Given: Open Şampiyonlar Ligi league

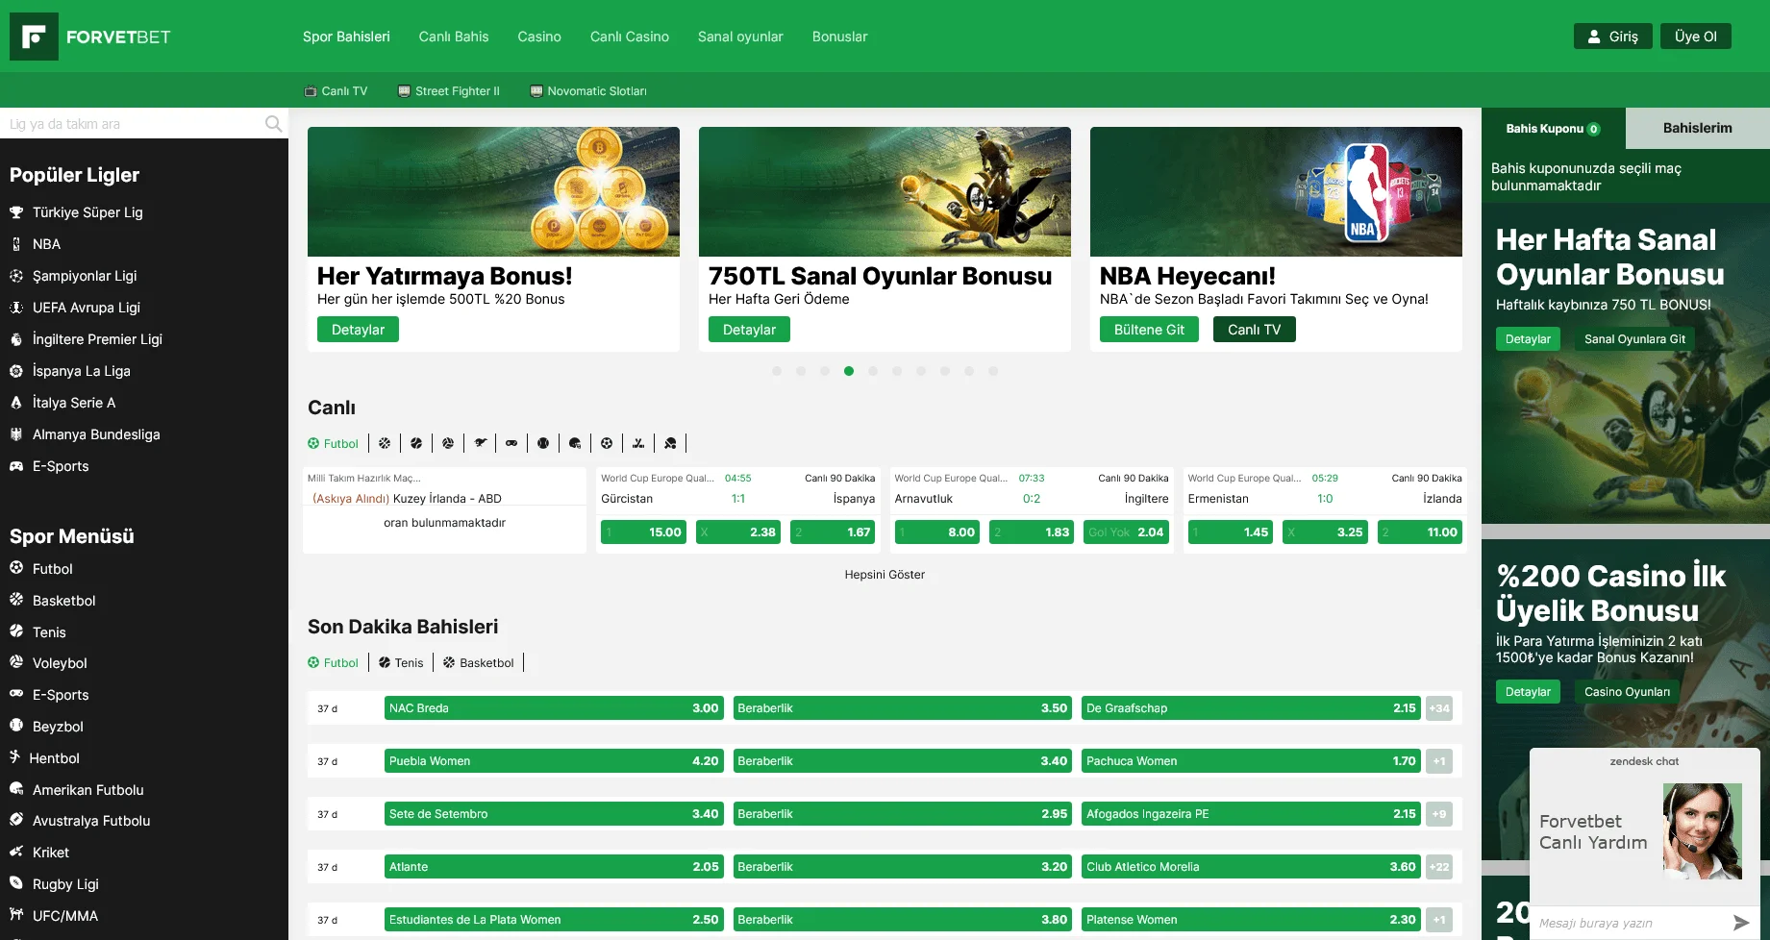Looking at the screenshot, I should (x=85, y=276).
